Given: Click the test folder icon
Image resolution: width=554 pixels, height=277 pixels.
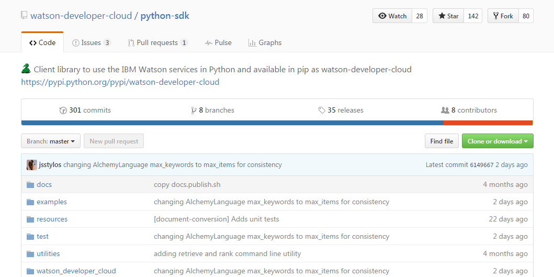Looking at the screenshot, I should (x=30, y=236).
